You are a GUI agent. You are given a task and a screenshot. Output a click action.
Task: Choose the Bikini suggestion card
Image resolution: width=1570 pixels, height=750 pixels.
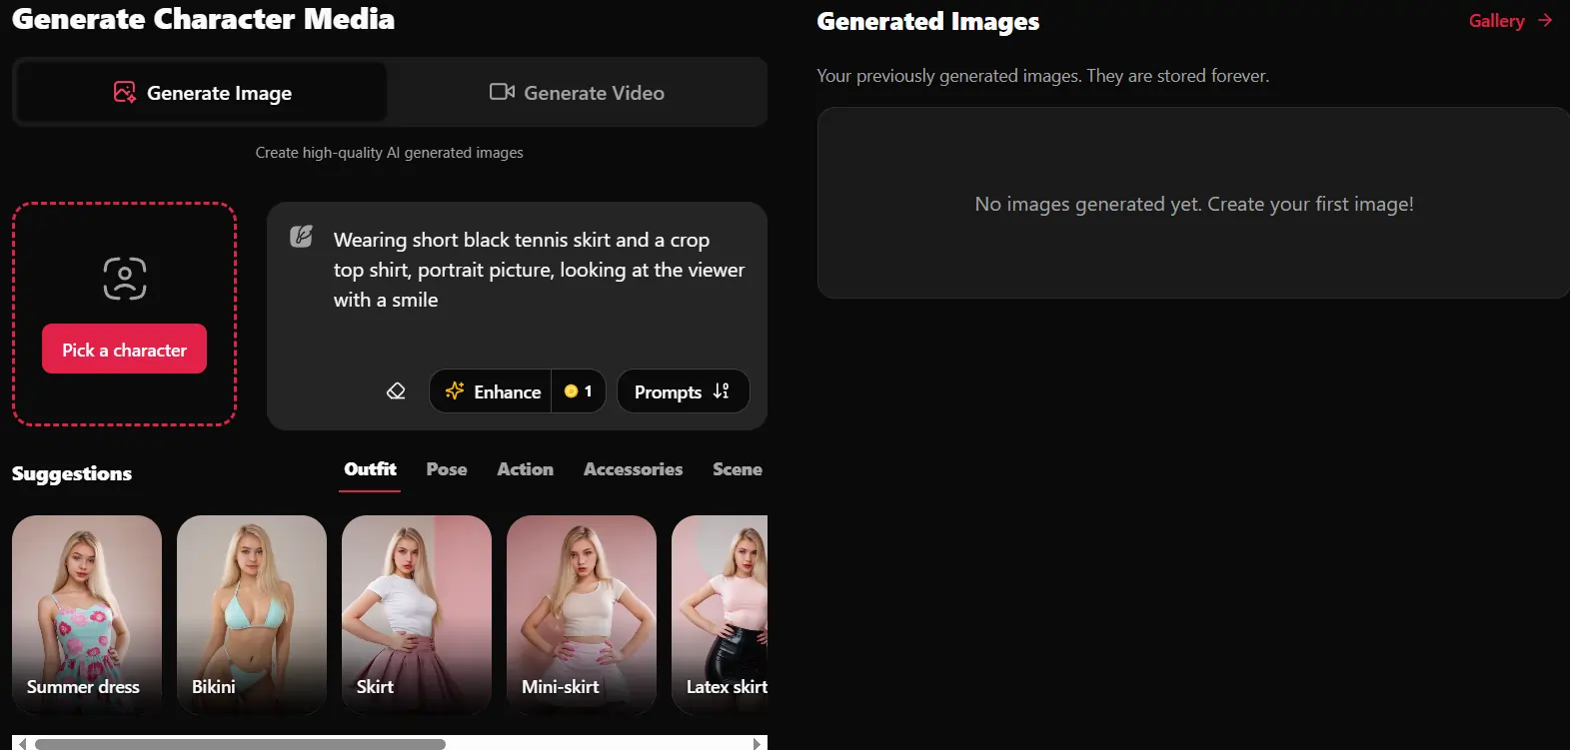click(252, 614)
